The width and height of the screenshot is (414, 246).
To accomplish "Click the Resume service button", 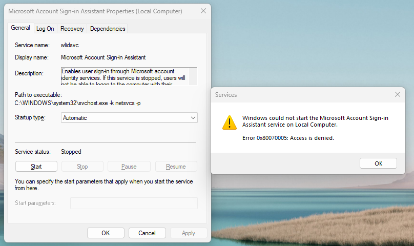I will (176, 167).
